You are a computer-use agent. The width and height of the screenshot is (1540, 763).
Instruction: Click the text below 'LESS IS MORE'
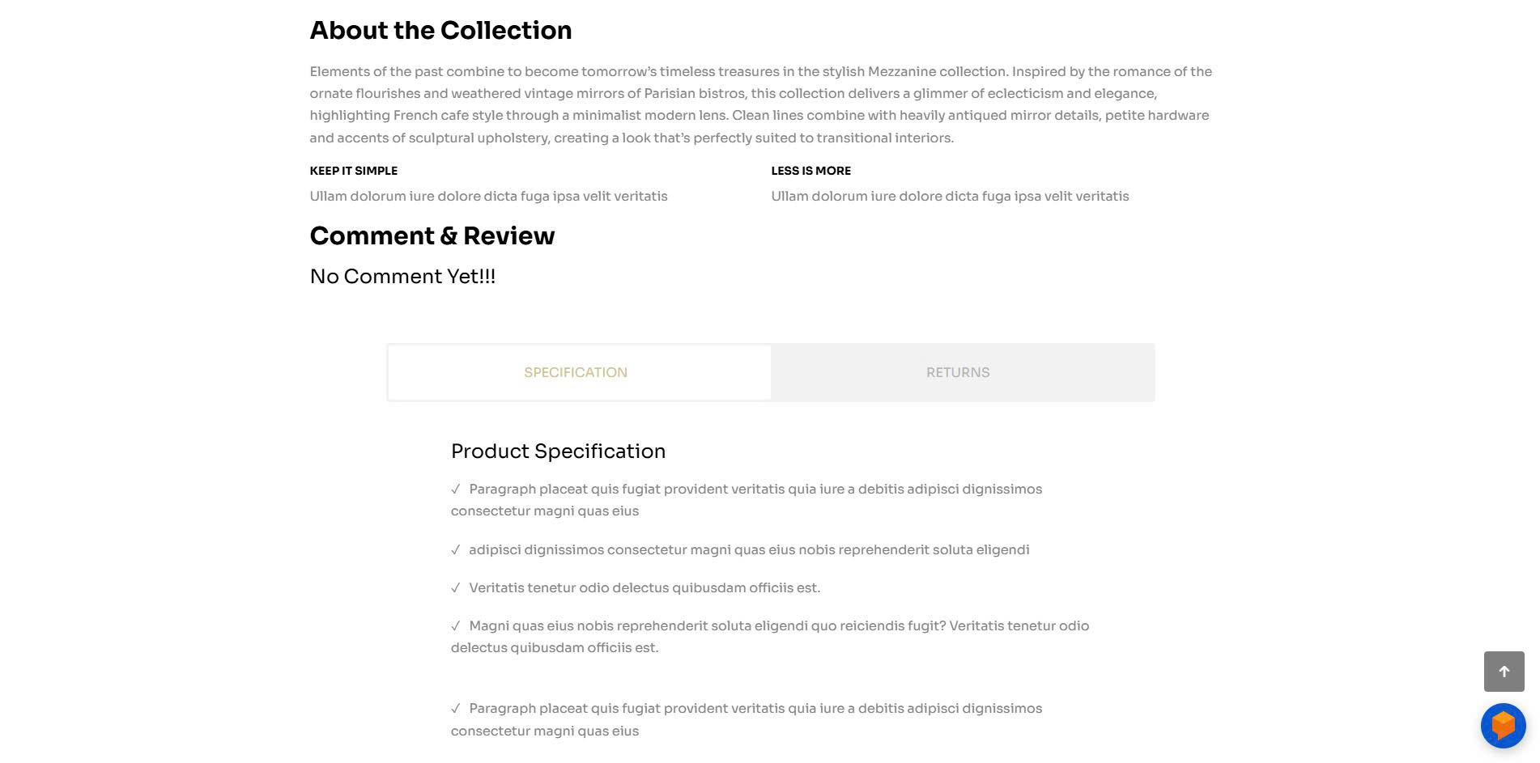pos(950,197)
